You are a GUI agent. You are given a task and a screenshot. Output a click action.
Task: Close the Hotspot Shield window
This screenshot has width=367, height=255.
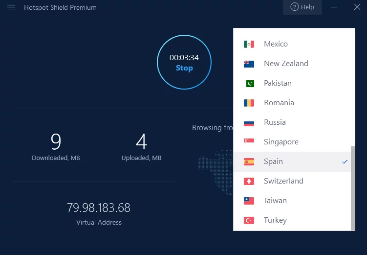(357, 7)
